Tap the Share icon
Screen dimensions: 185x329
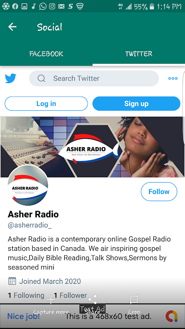click(92, 299)
